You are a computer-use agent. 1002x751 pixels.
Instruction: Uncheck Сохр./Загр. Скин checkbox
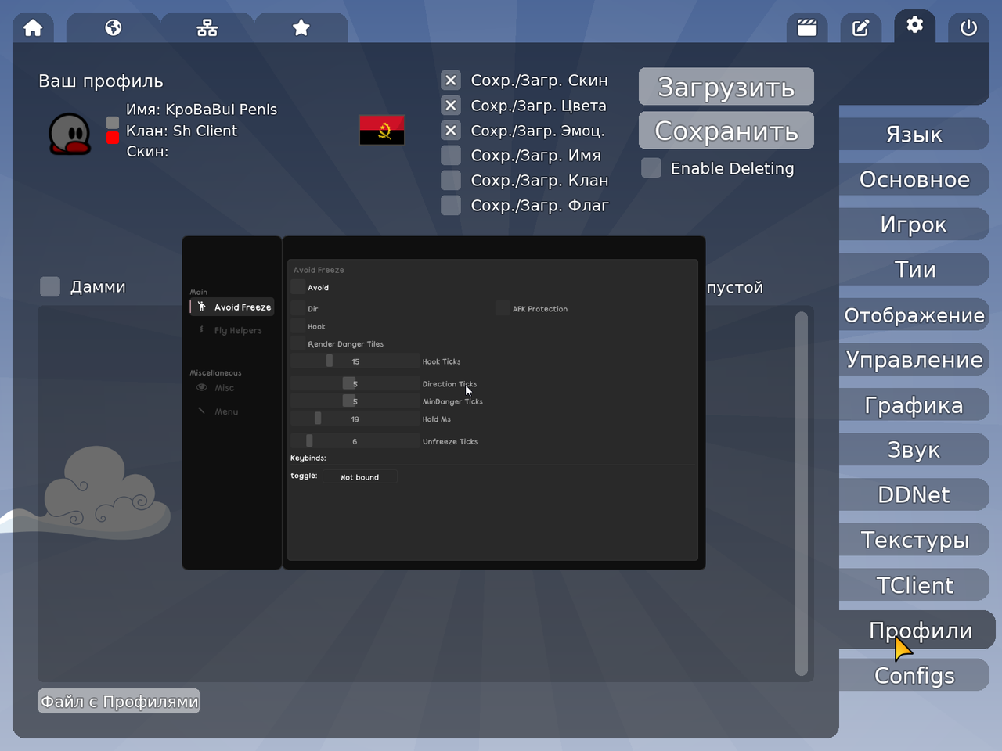[x=451, y=80]
